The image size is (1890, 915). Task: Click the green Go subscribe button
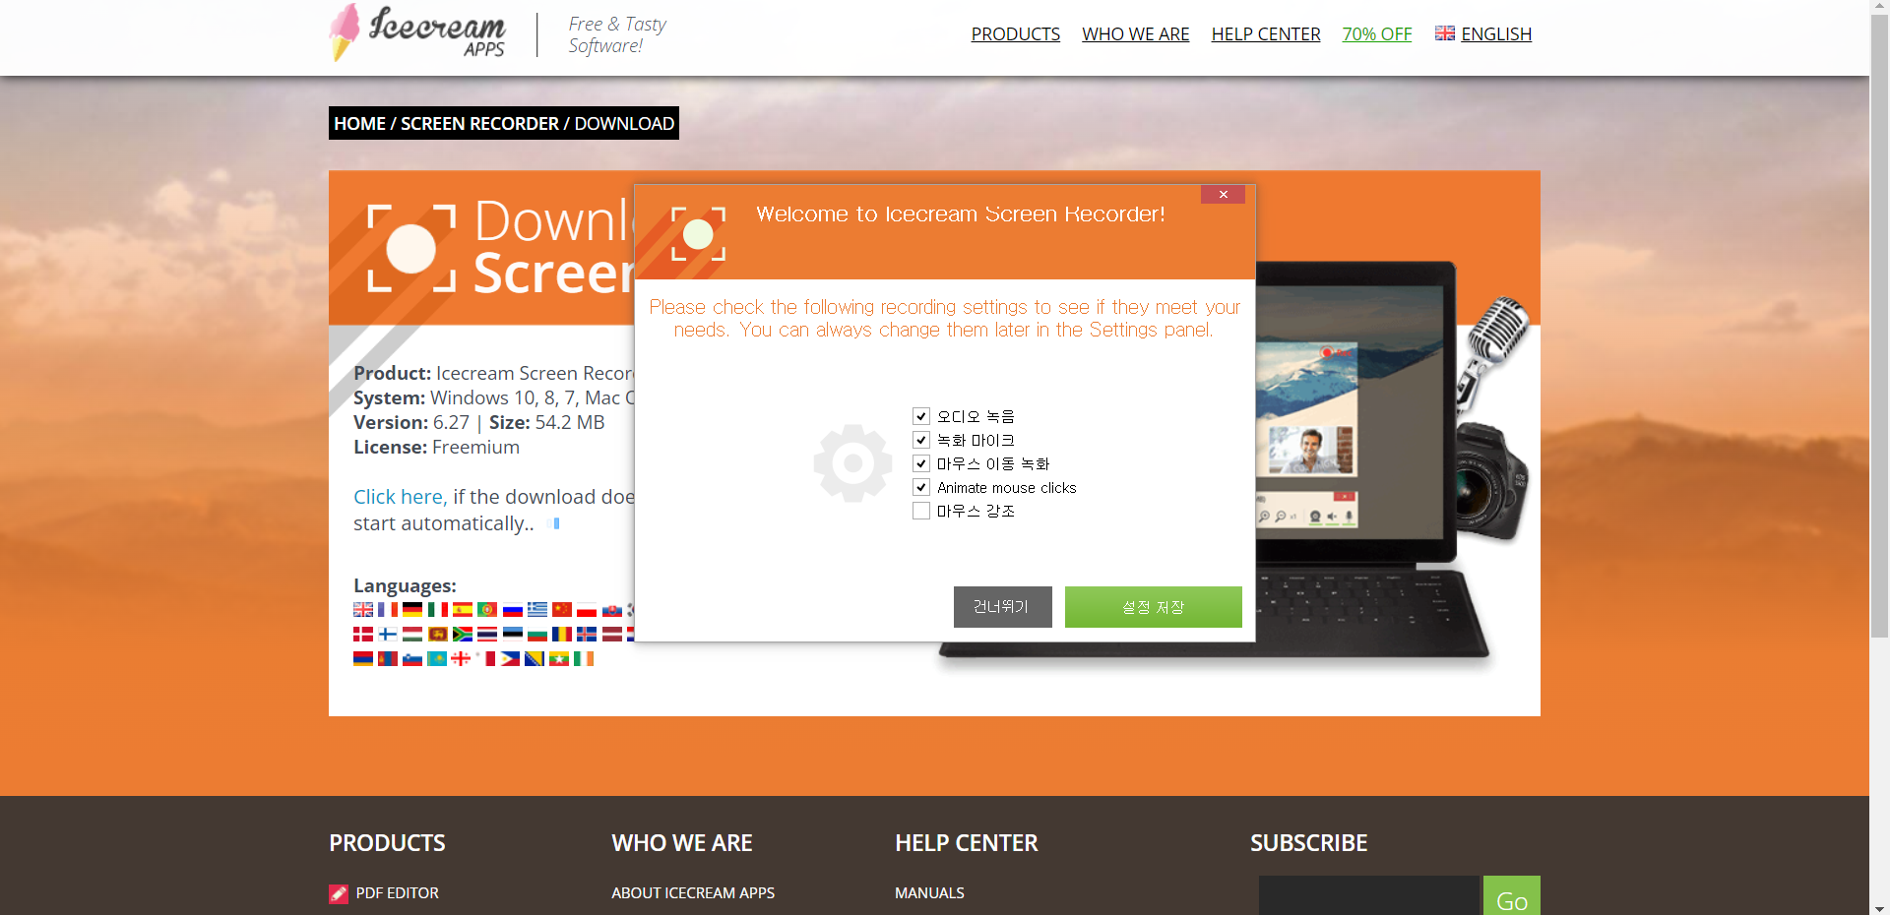pos(1512,896)
